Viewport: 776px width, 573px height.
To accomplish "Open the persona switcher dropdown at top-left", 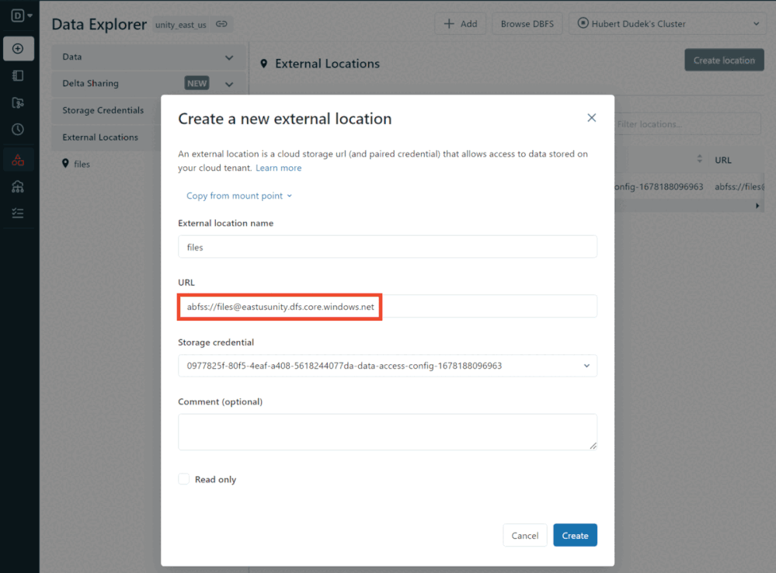I will pyautogui.click(x=23, y=16).
